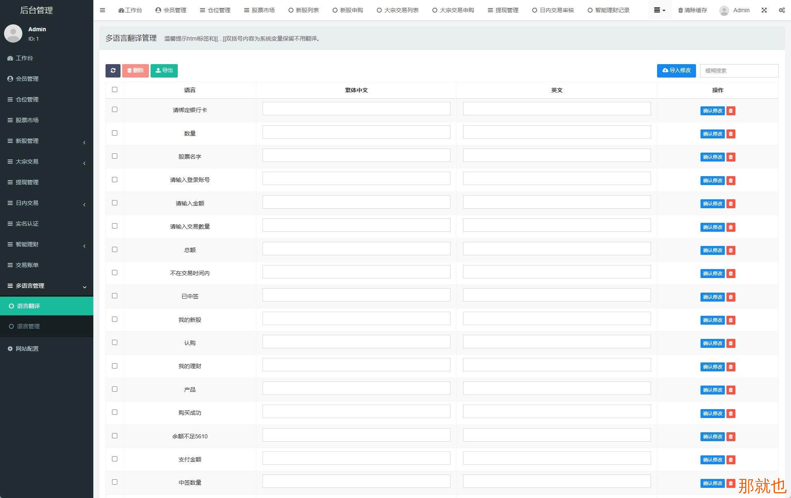Click red trash icon for 数量 row
This screenshot has width=791, height=498.
(x=731, y=134)
